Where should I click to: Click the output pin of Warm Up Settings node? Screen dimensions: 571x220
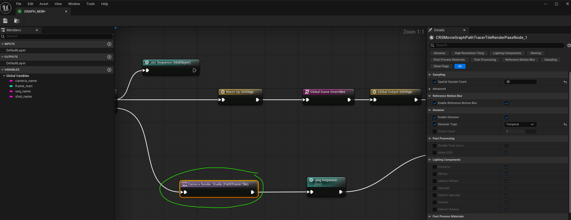(257, 100)
